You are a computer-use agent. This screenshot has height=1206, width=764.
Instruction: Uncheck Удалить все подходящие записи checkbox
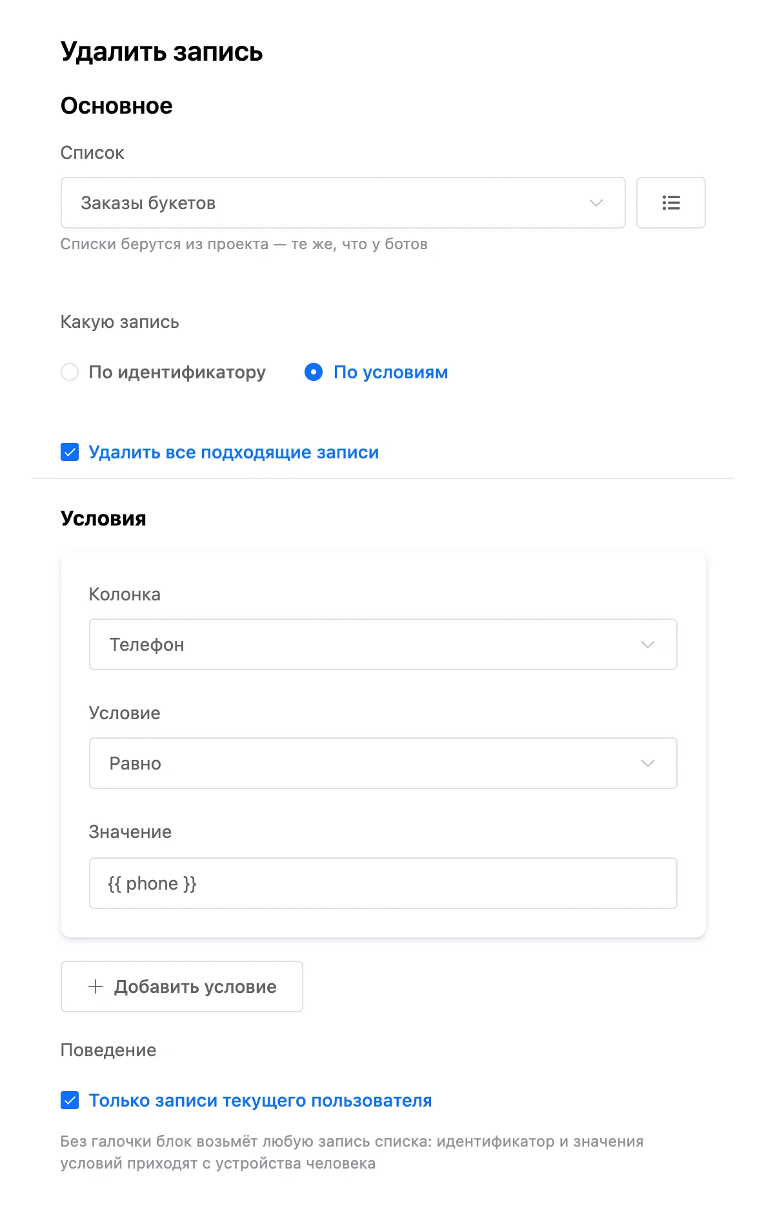tap(70, 452)
